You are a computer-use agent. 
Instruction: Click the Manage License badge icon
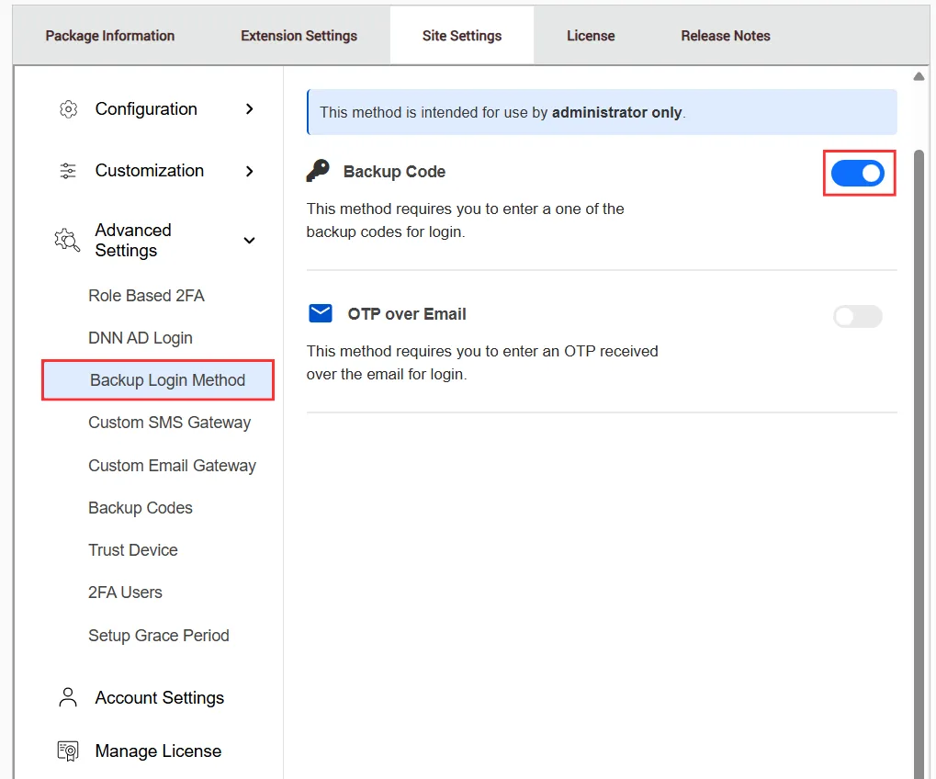(x=67, y=751)
